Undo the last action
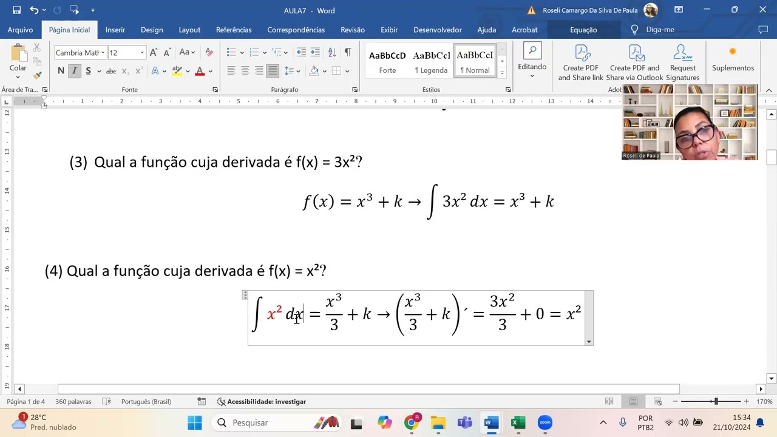 (35, 10)
